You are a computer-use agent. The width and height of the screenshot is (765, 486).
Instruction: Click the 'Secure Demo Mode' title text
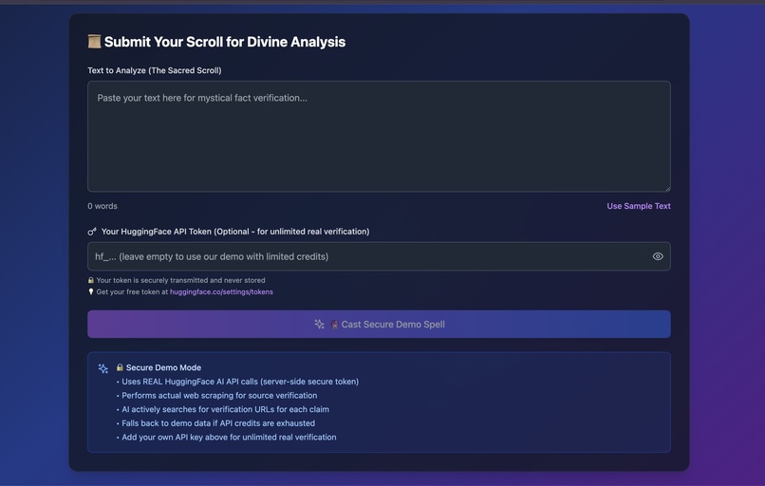click(x=163, y=367)
